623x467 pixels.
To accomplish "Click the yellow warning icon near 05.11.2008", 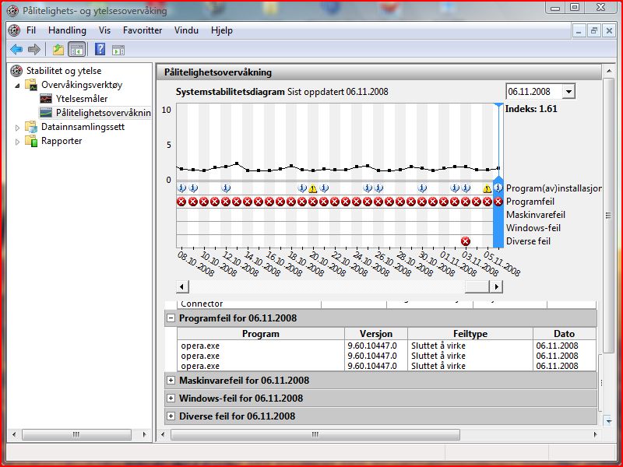I will tap(487, 188).
